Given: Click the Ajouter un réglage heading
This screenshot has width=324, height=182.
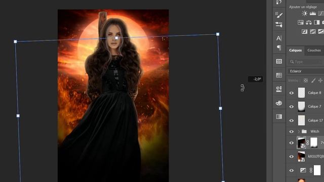Looking at the screenshot, I should pos(303,7).
